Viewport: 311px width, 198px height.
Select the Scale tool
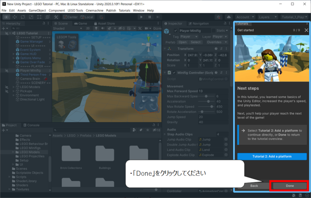click(x=31, y=17)
